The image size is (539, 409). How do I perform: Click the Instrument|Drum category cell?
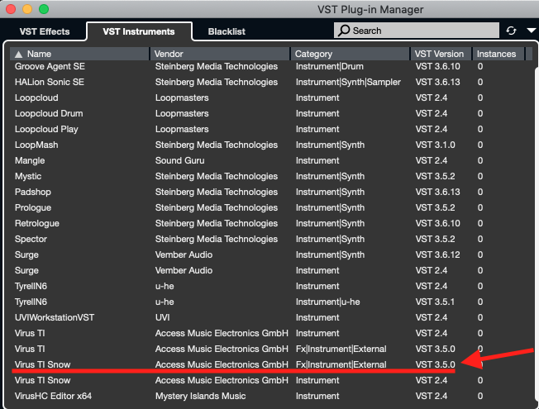point(330,66)
